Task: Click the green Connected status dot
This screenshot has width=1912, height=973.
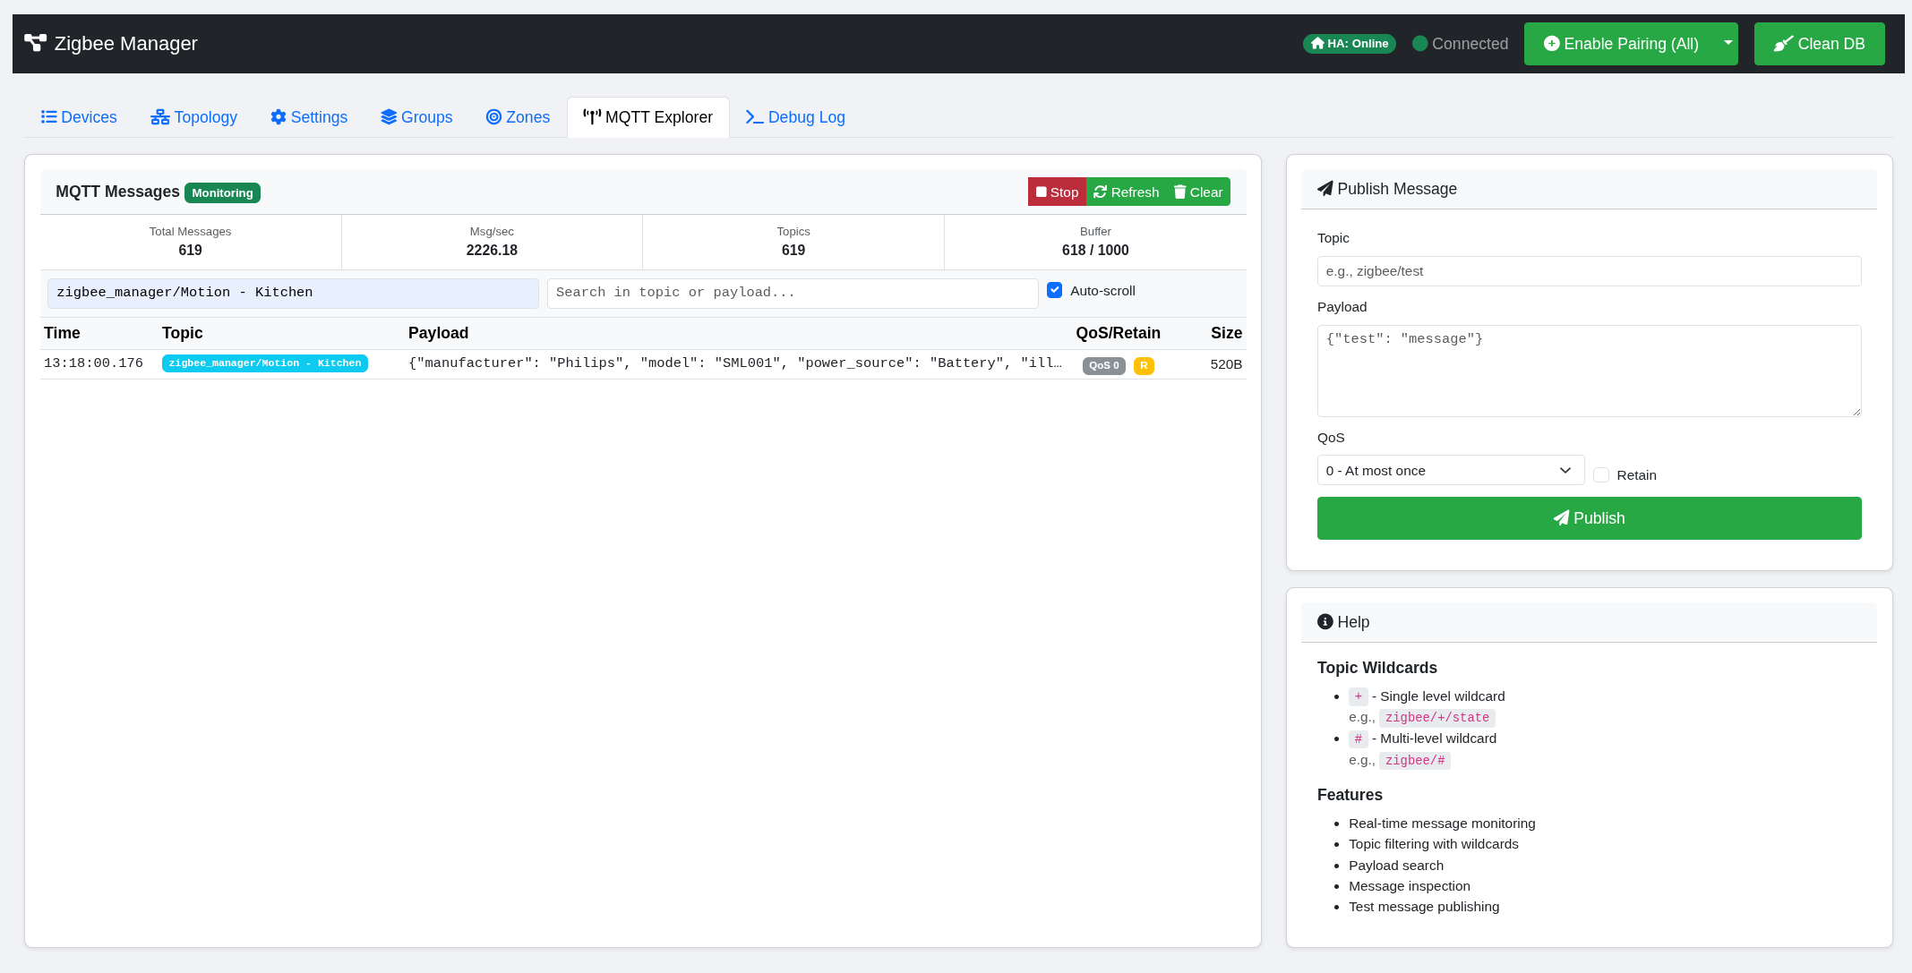Action: [1419, 44]
